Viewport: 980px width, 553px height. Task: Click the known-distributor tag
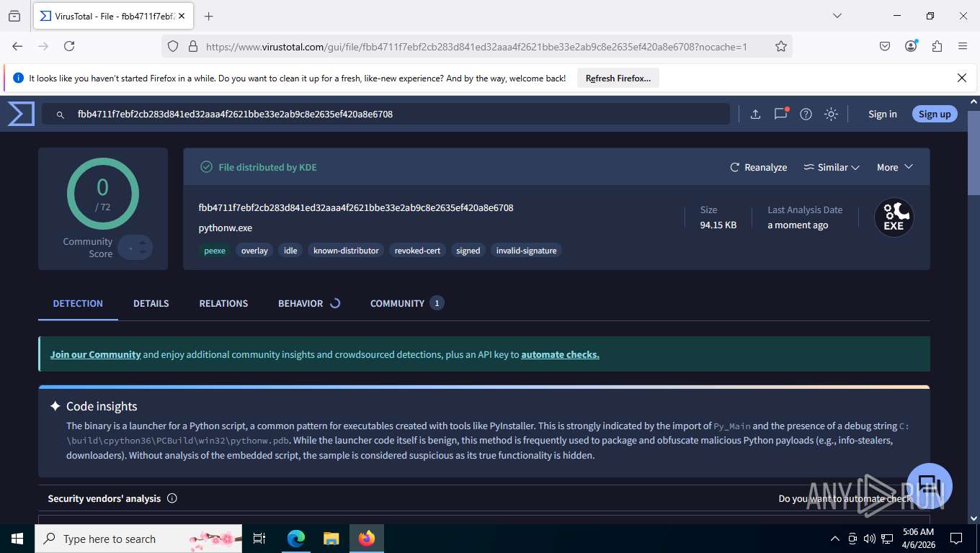click(x=346, y=251)
